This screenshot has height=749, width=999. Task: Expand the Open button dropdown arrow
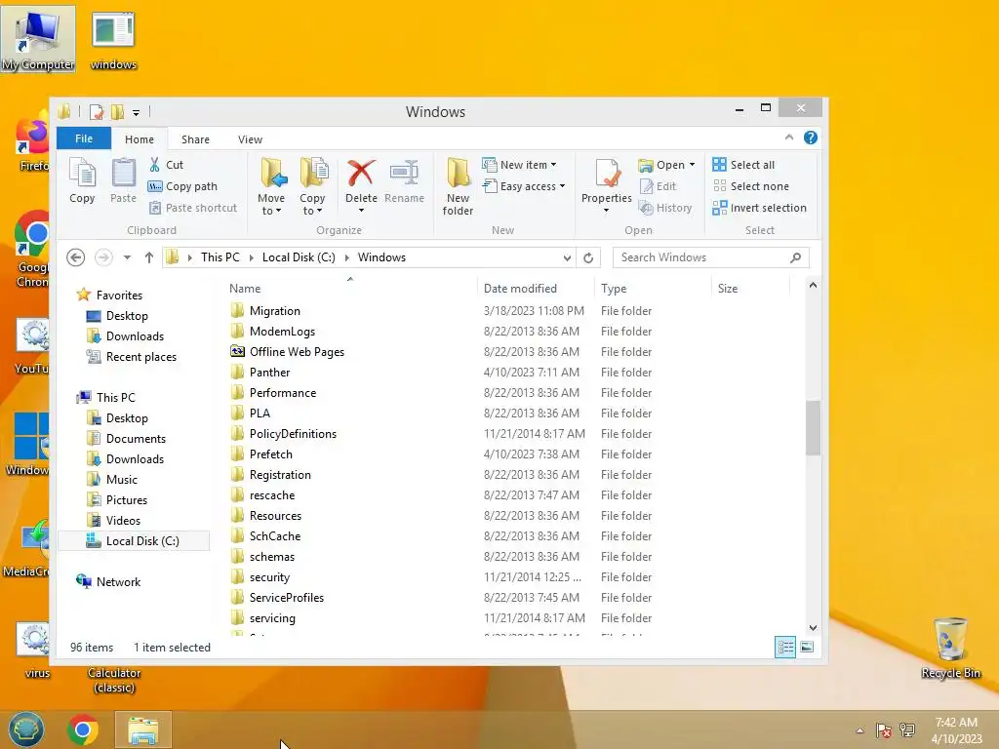click(x=692, y=165)
